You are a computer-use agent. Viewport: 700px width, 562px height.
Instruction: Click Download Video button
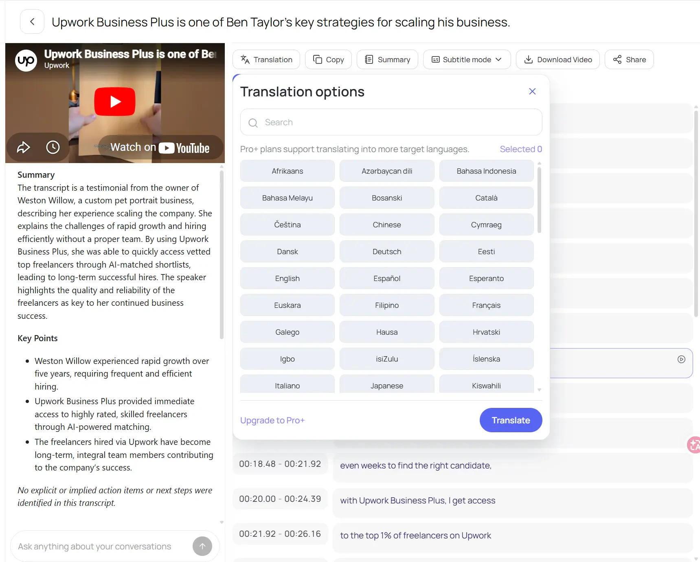point(558,59)
